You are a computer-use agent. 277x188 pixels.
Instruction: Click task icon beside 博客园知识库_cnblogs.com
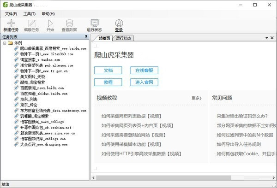(16, 139)
